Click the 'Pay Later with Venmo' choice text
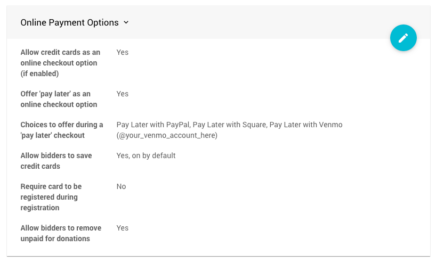The image size is (436, 263). tap(306, 125)
